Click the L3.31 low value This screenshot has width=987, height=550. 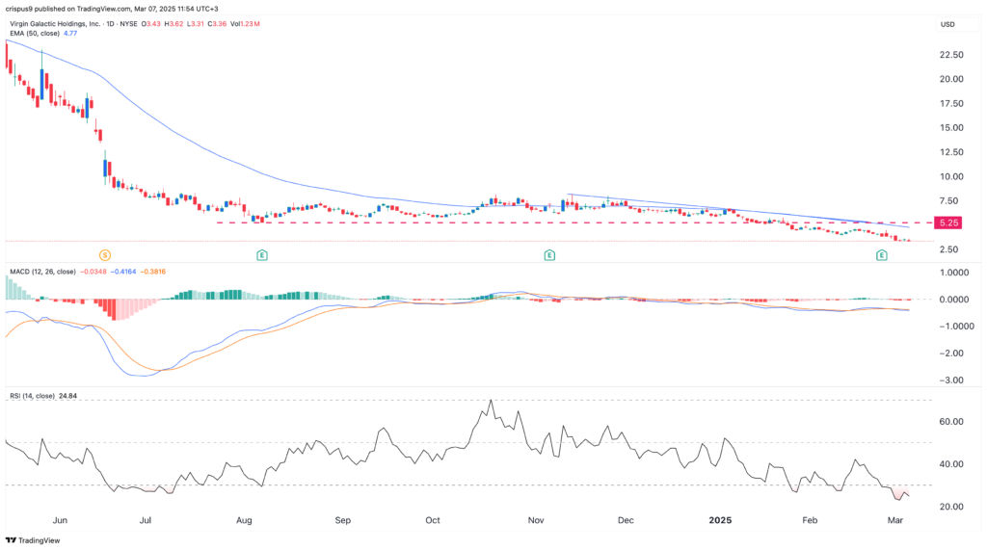click(x=196, y=24)
